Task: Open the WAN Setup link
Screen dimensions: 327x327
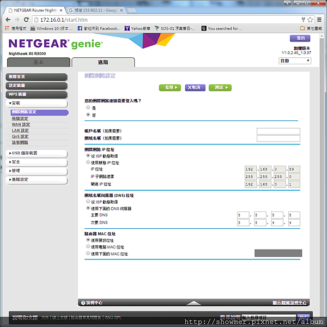Action: pos(21,124)
